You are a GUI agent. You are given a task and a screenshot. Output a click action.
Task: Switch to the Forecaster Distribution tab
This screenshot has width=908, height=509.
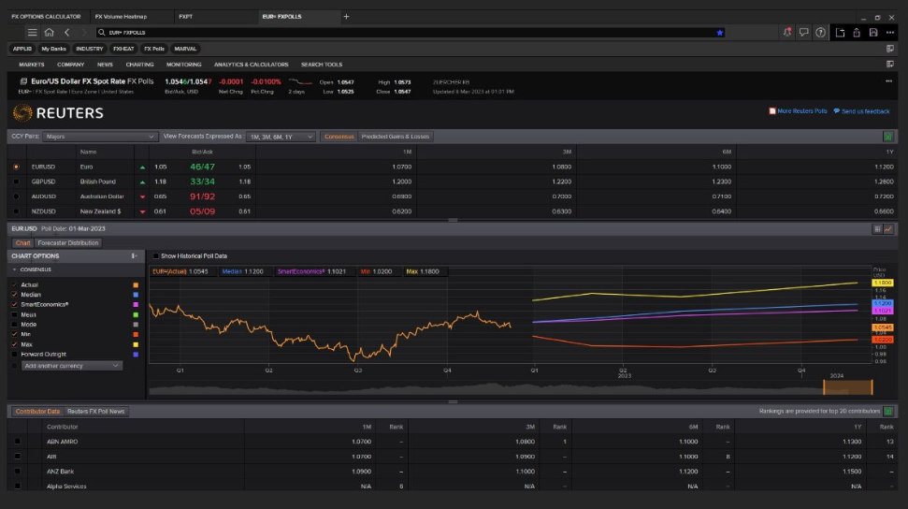(x=68, y=242)
